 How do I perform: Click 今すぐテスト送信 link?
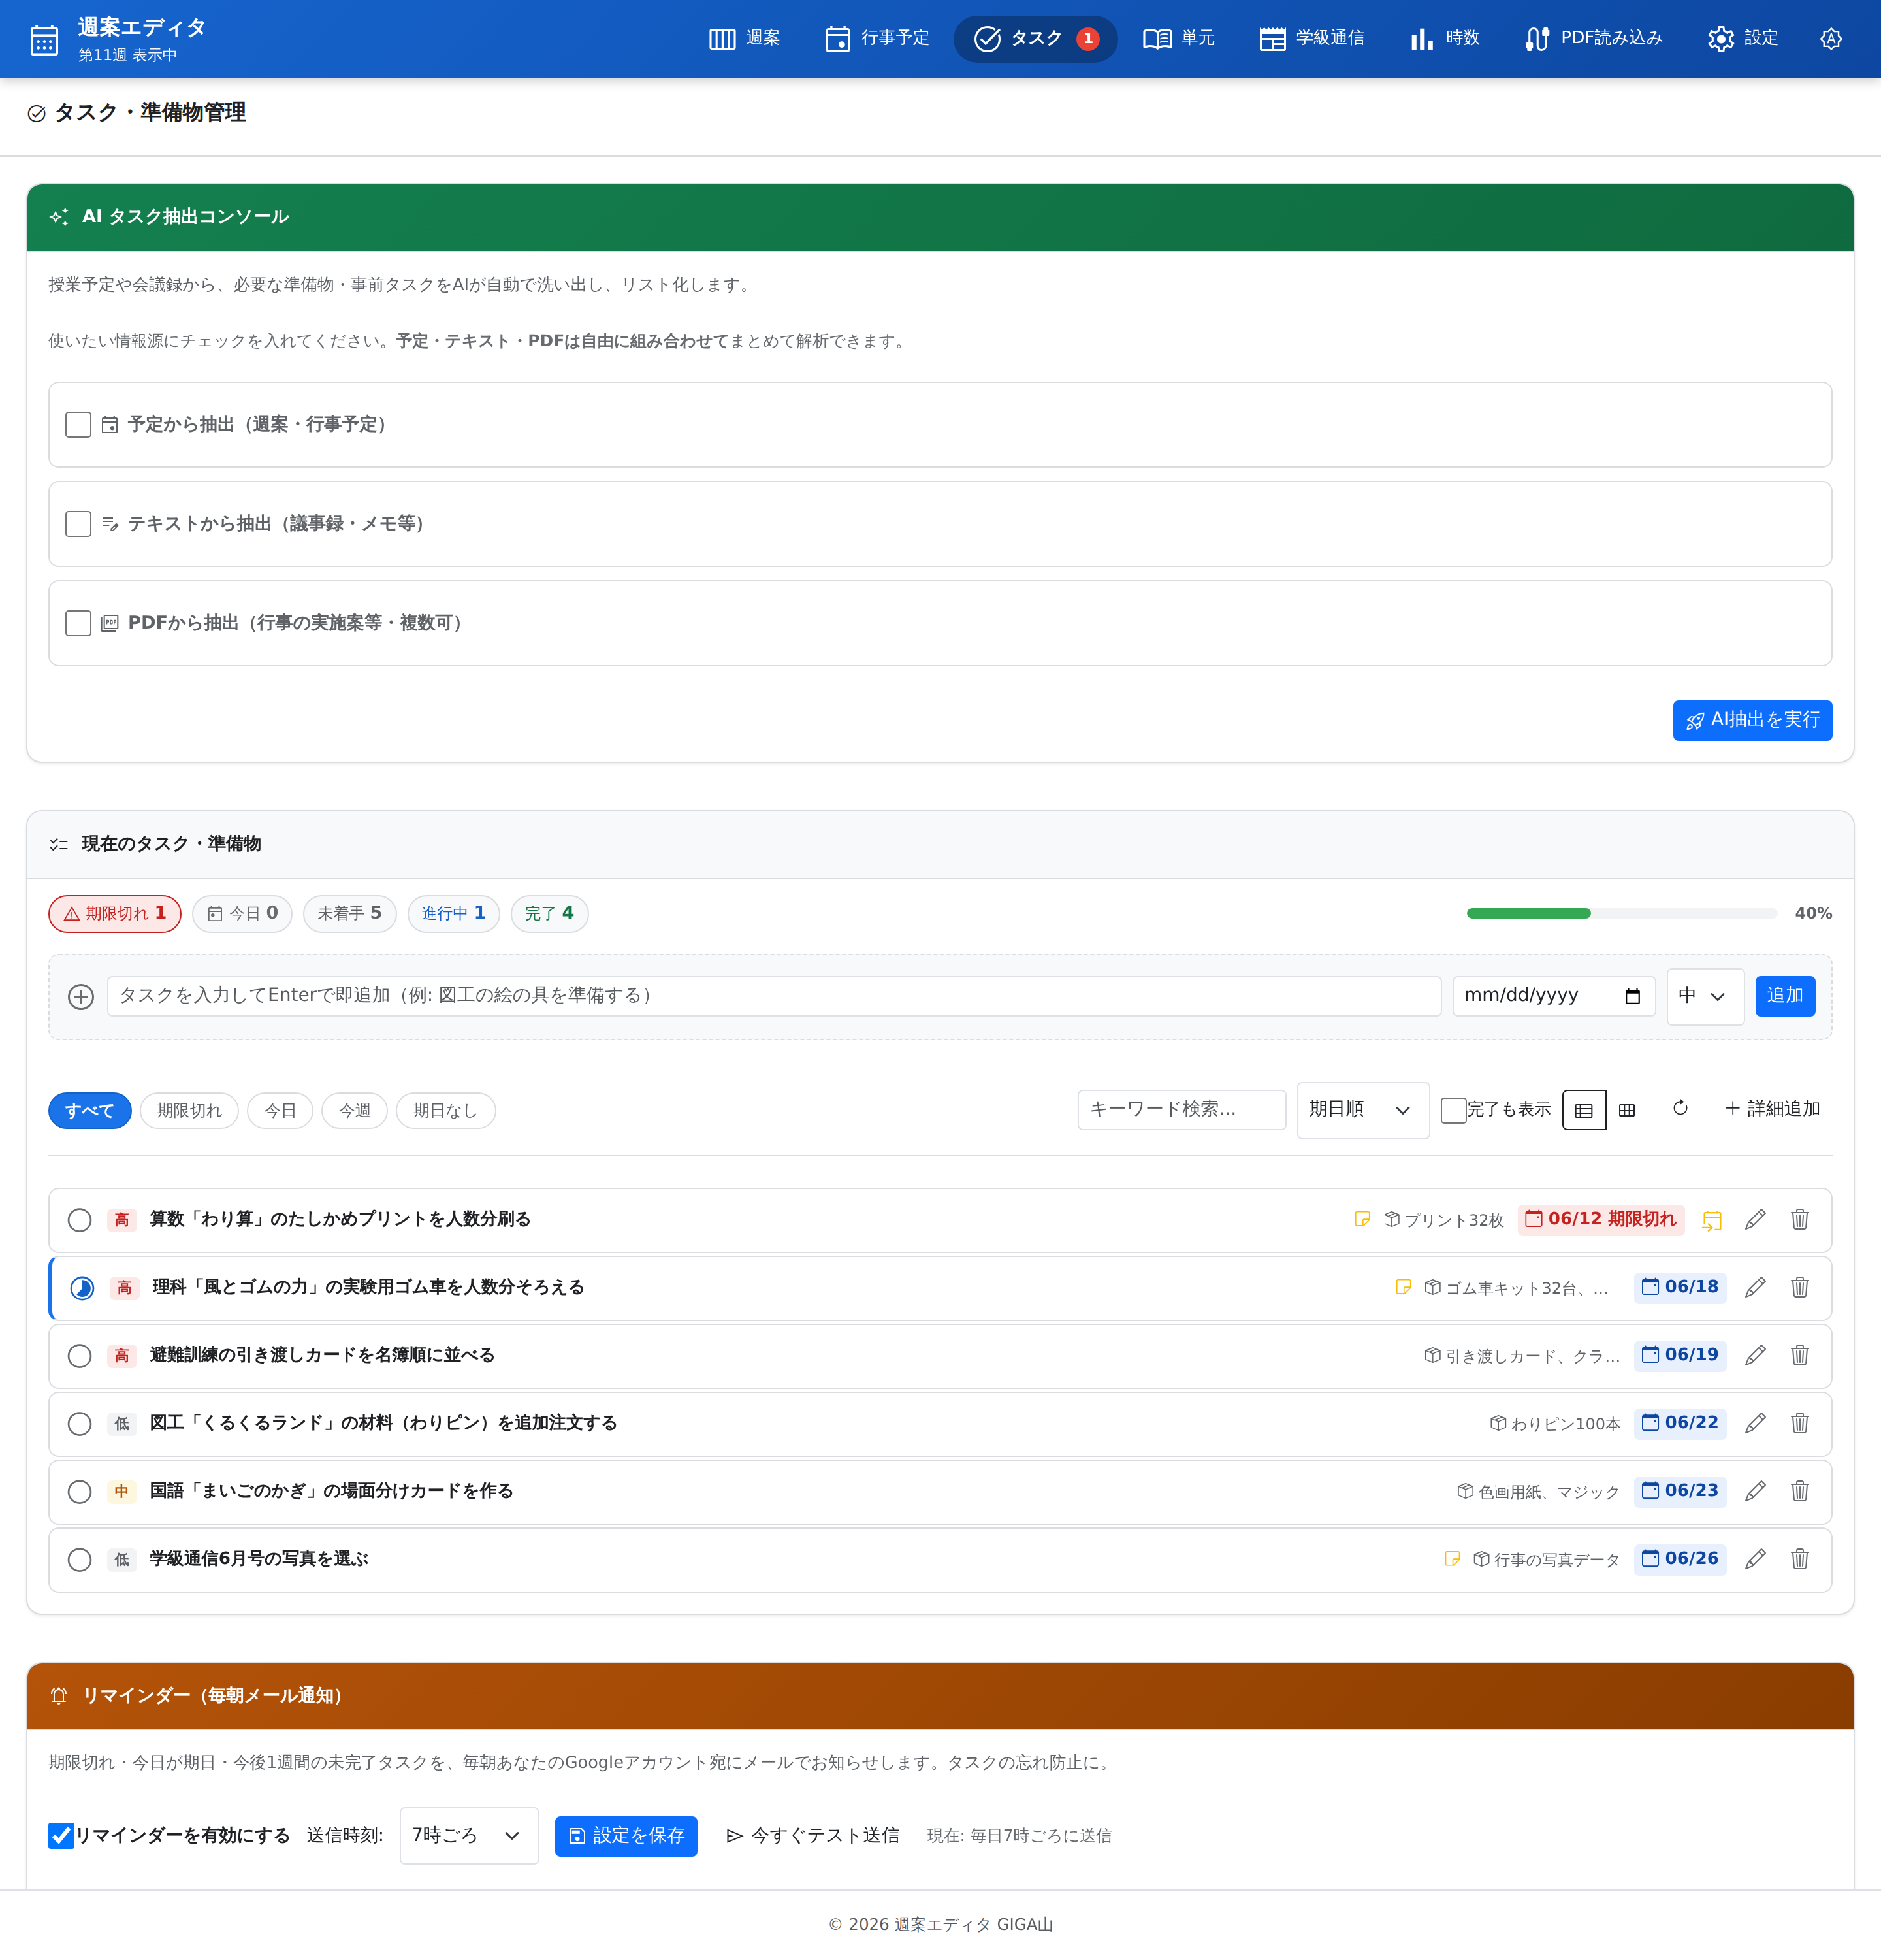[x=812, y=1836]
